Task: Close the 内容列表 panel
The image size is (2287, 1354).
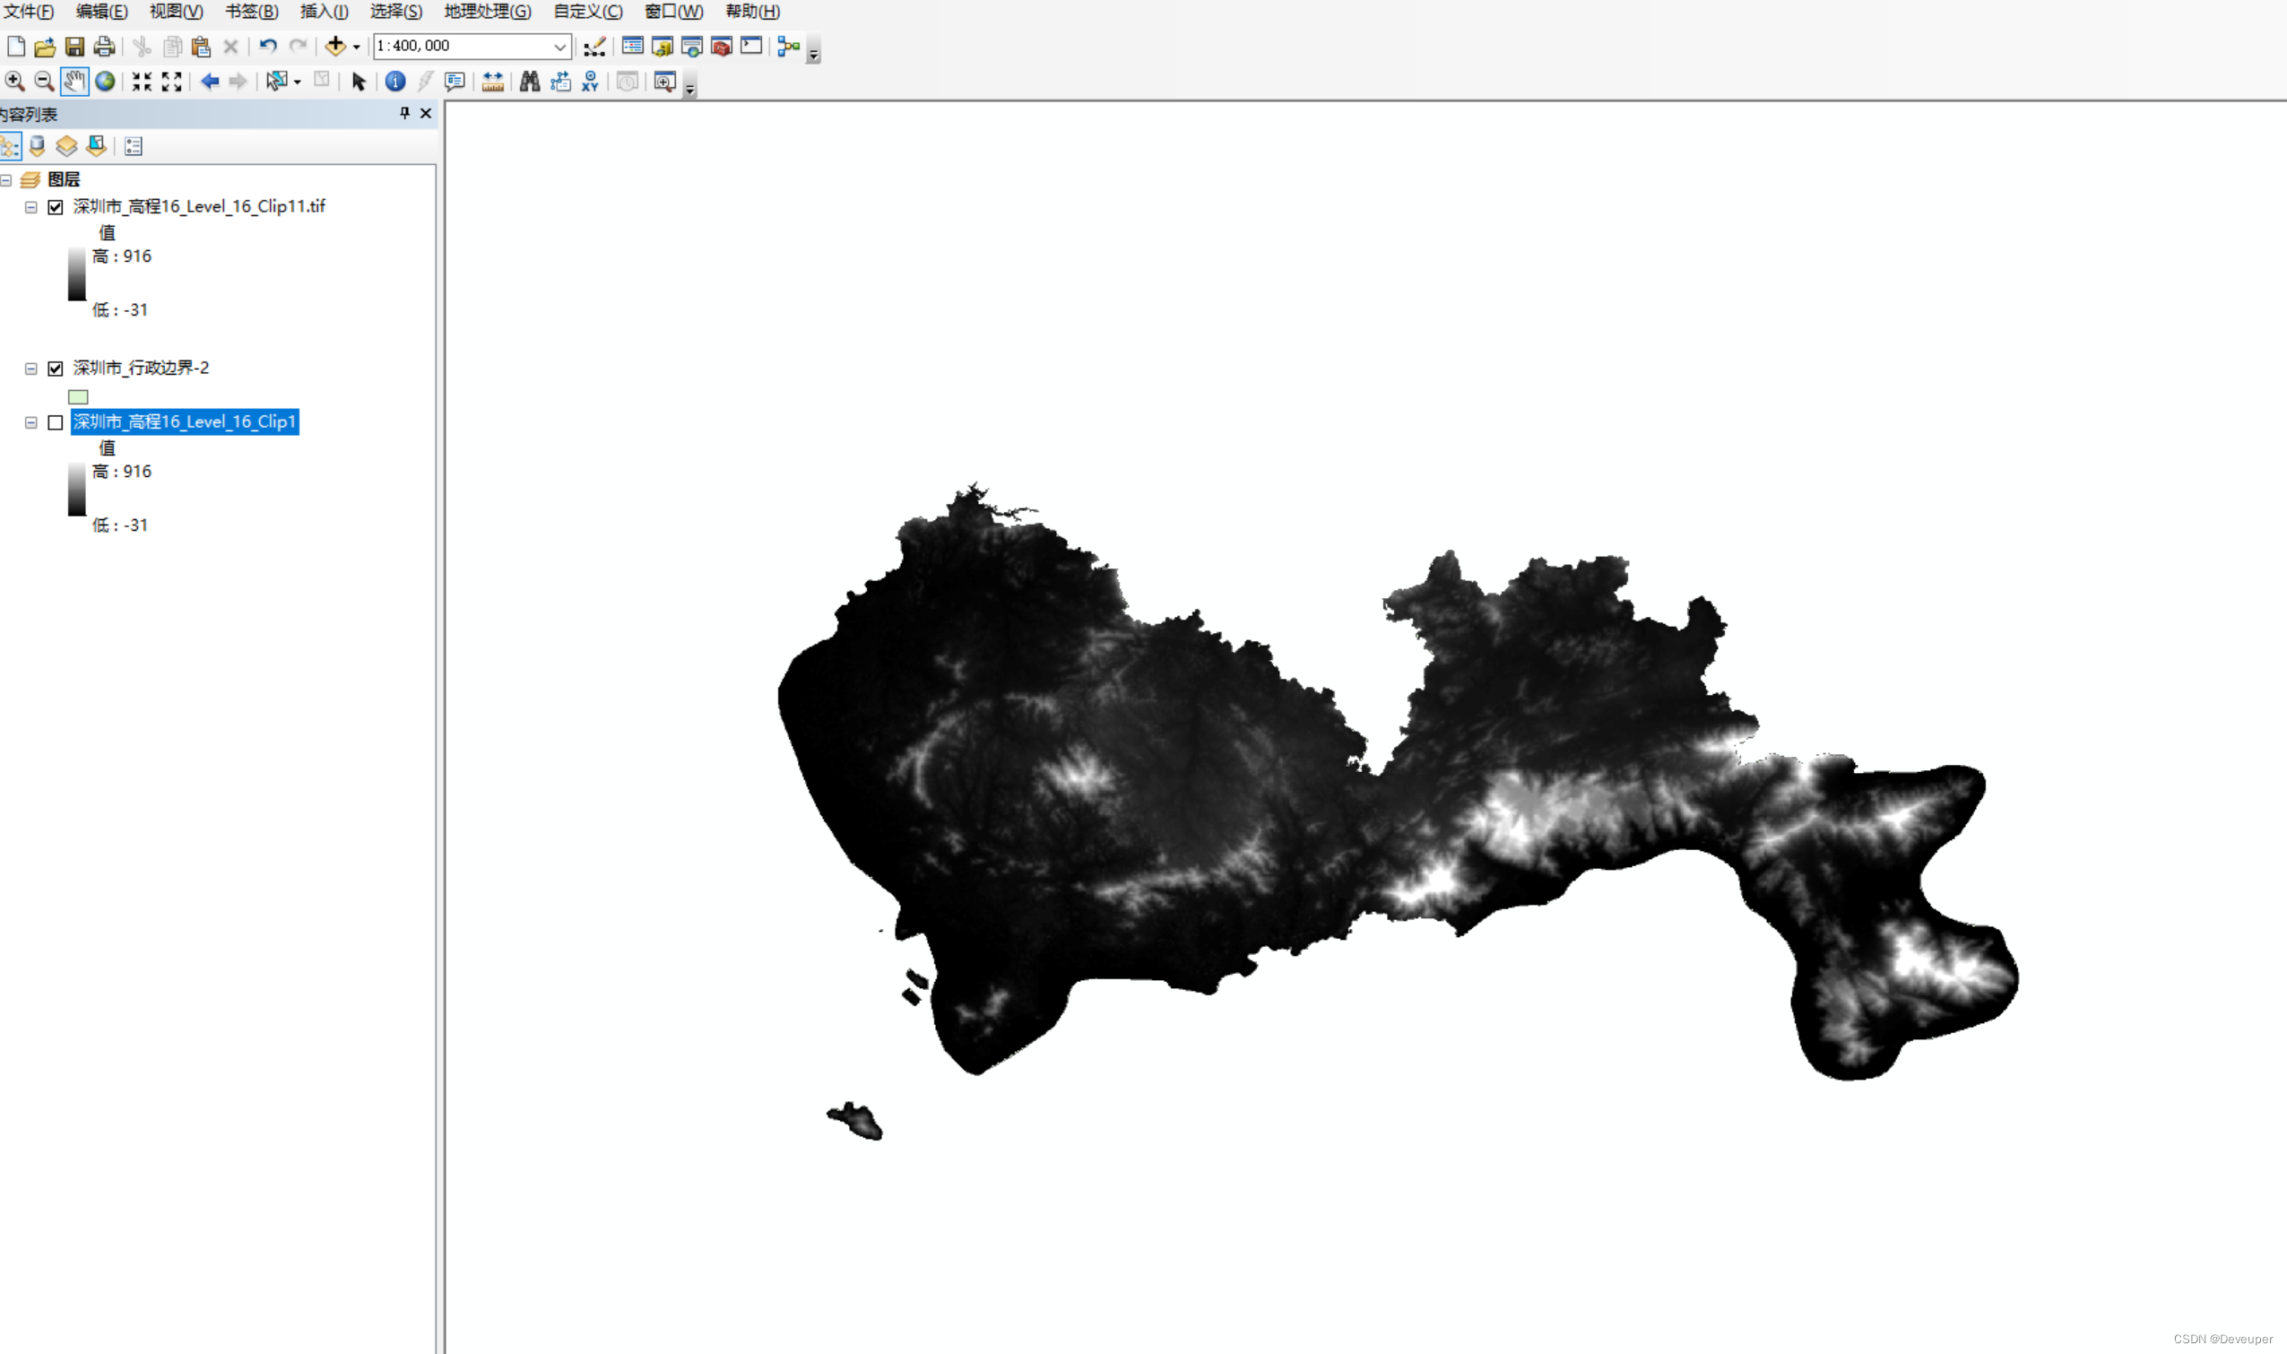Action: click(x=425, y=113)
